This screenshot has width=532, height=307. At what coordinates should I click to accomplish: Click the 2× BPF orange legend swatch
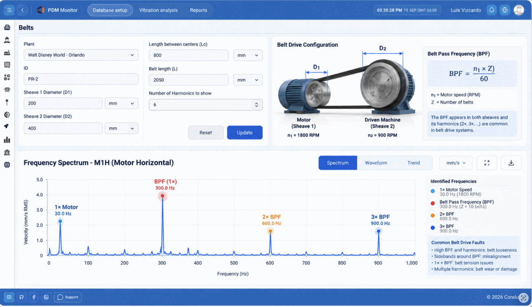433,215
